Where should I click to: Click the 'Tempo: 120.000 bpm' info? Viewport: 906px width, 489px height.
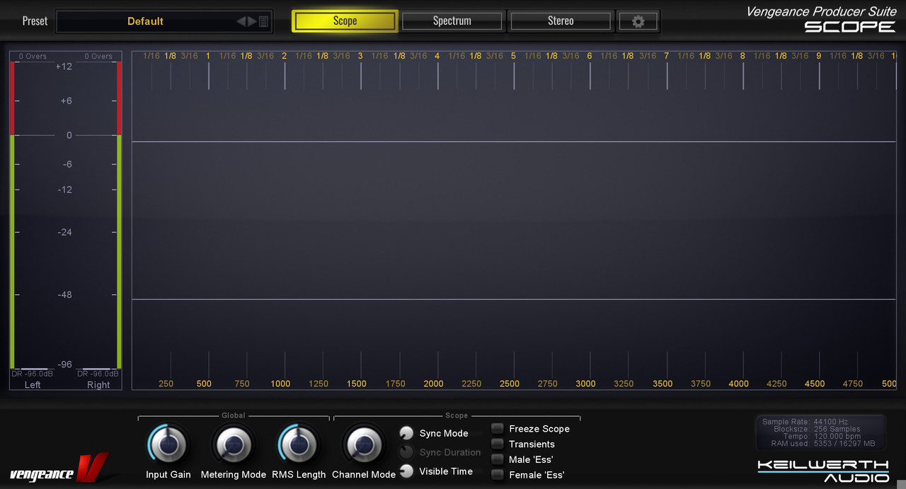click(x=822, y=437)
